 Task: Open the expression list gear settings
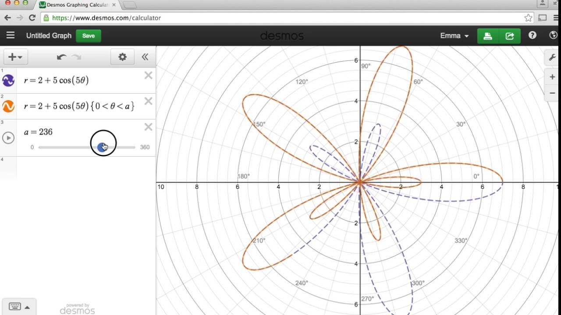pos(123,57)
